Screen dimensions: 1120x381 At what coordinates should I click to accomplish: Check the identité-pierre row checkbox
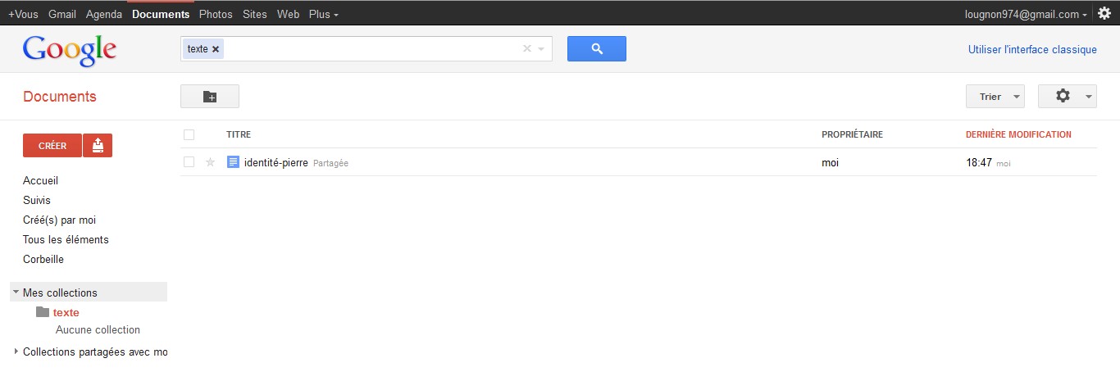pyautogui.click(x=189, y=162)
